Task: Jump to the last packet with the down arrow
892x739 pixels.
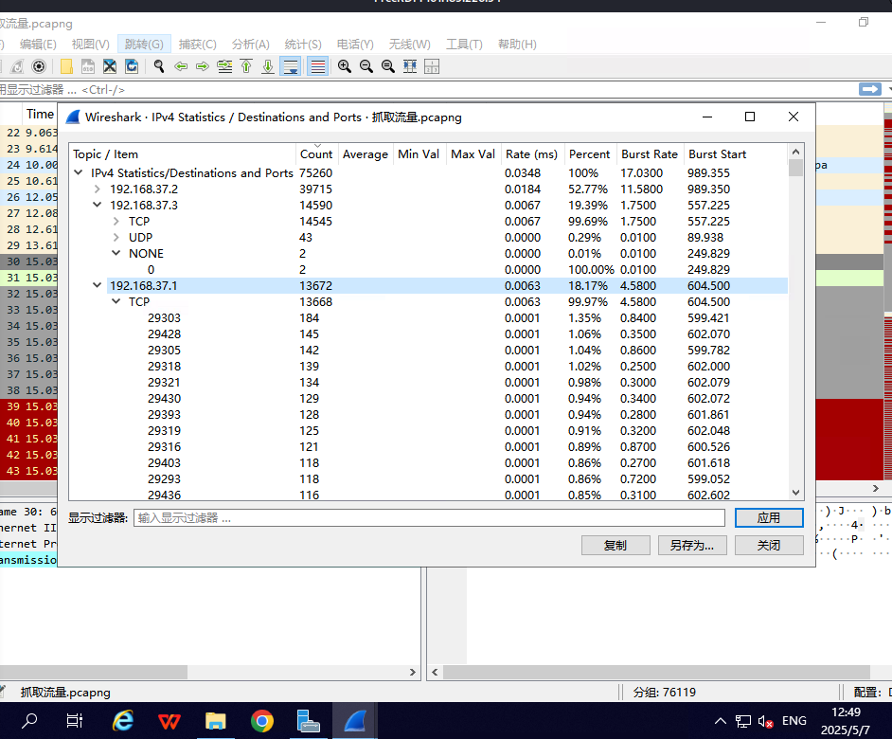Action: [x=268, y=66]
